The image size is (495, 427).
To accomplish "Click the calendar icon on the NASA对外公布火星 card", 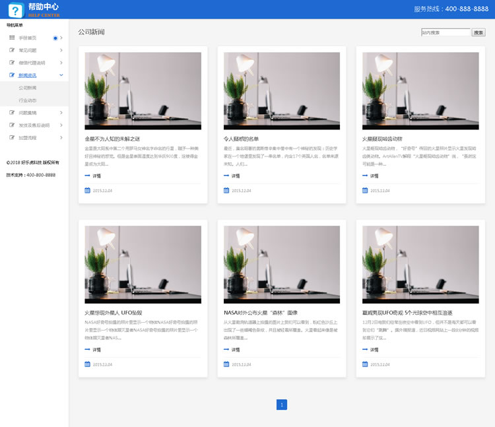I will click(x=226, y=364).
